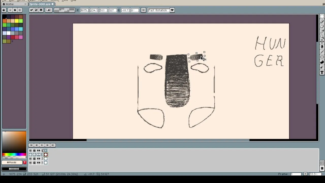Image resolution: width=325 pixels, height=183 pixels.
Task: Click the red color warning icon
Action: pos(25,162)
